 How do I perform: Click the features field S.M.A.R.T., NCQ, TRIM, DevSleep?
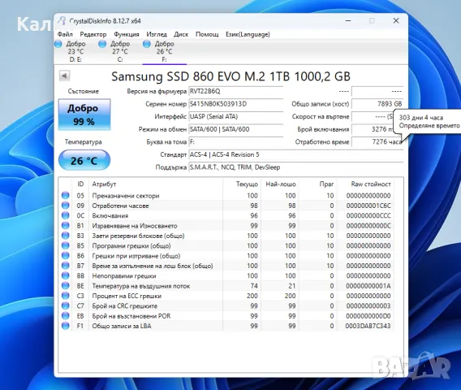click(x=295, y=167)
